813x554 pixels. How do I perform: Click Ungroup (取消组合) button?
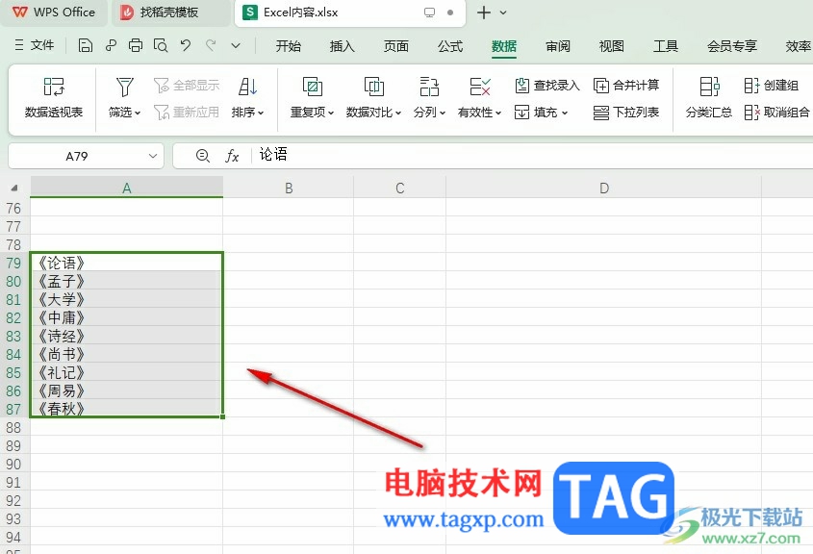pyautogui.click(x=776, y=112)
